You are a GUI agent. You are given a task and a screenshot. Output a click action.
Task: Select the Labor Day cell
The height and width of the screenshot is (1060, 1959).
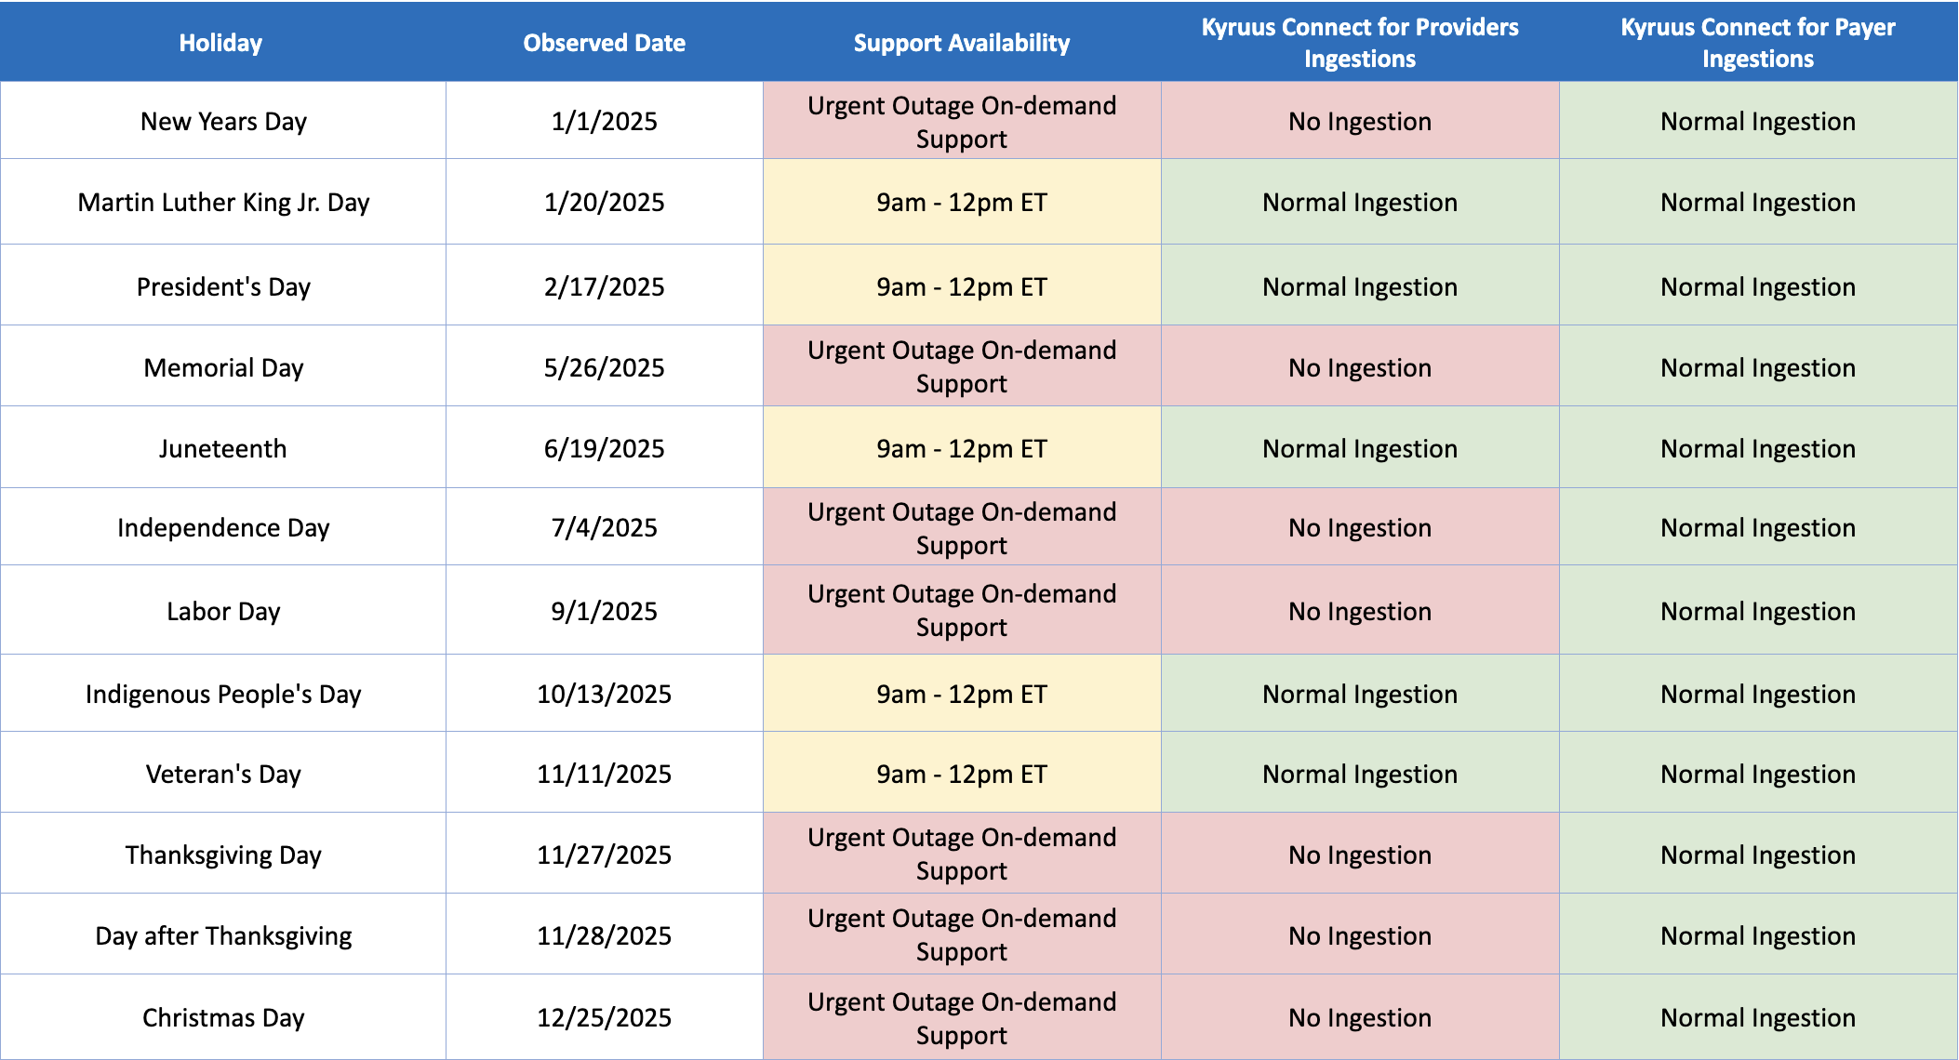[222, 610]
